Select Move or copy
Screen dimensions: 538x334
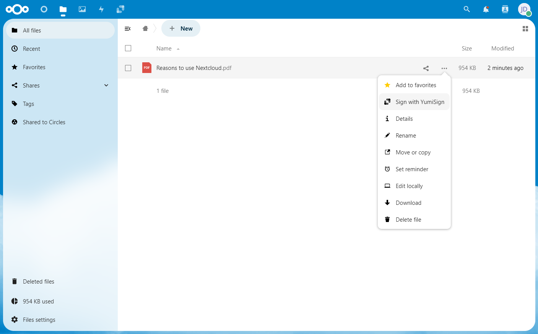(414, 152)
